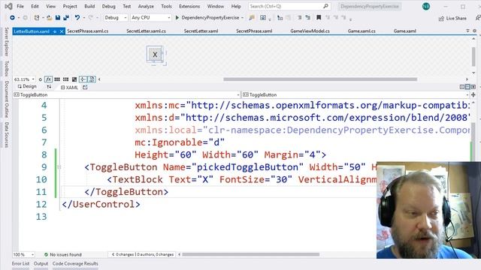Click the vertical split view icon
Image resolution: width=481 pixels, height=270 pixels.
click(x=462, y=87)
